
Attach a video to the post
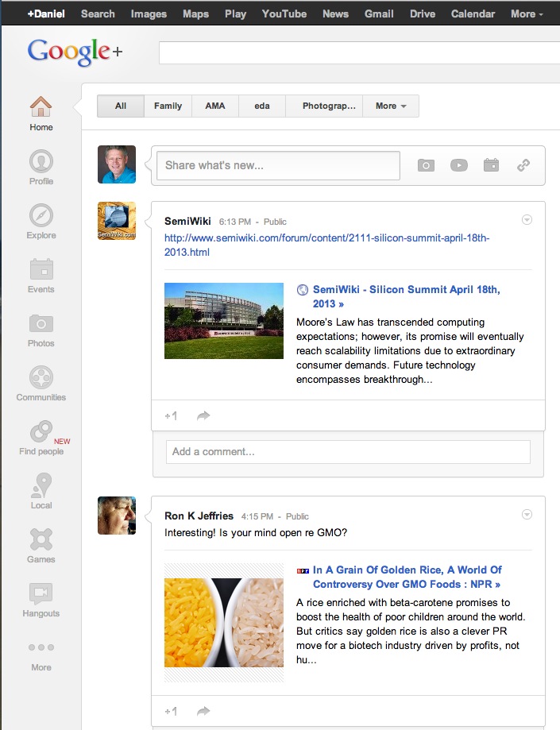459,165
